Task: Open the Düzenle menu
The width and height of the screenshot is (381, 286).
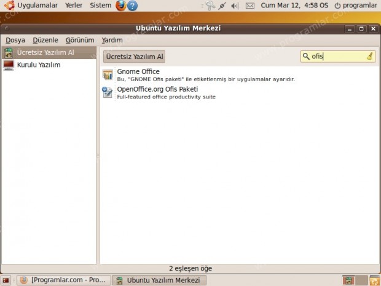Action: (45, 40)
